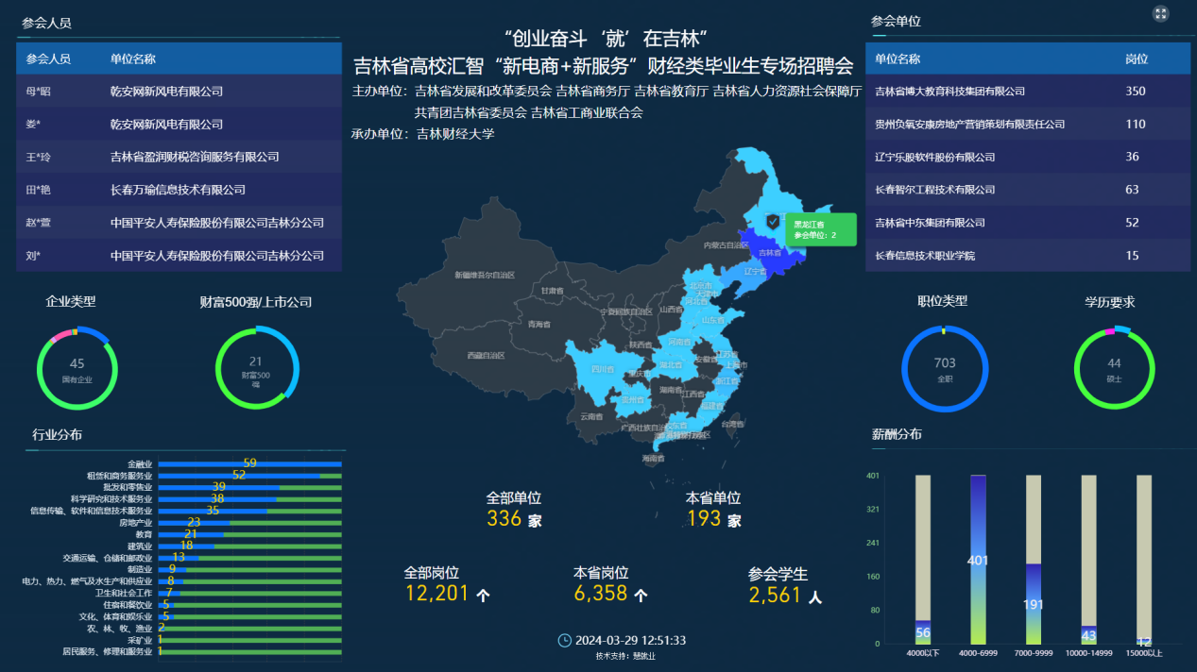Select the 企业类型 donut chart ring
Screen dimensions: 1197x672
coord(77,367)
